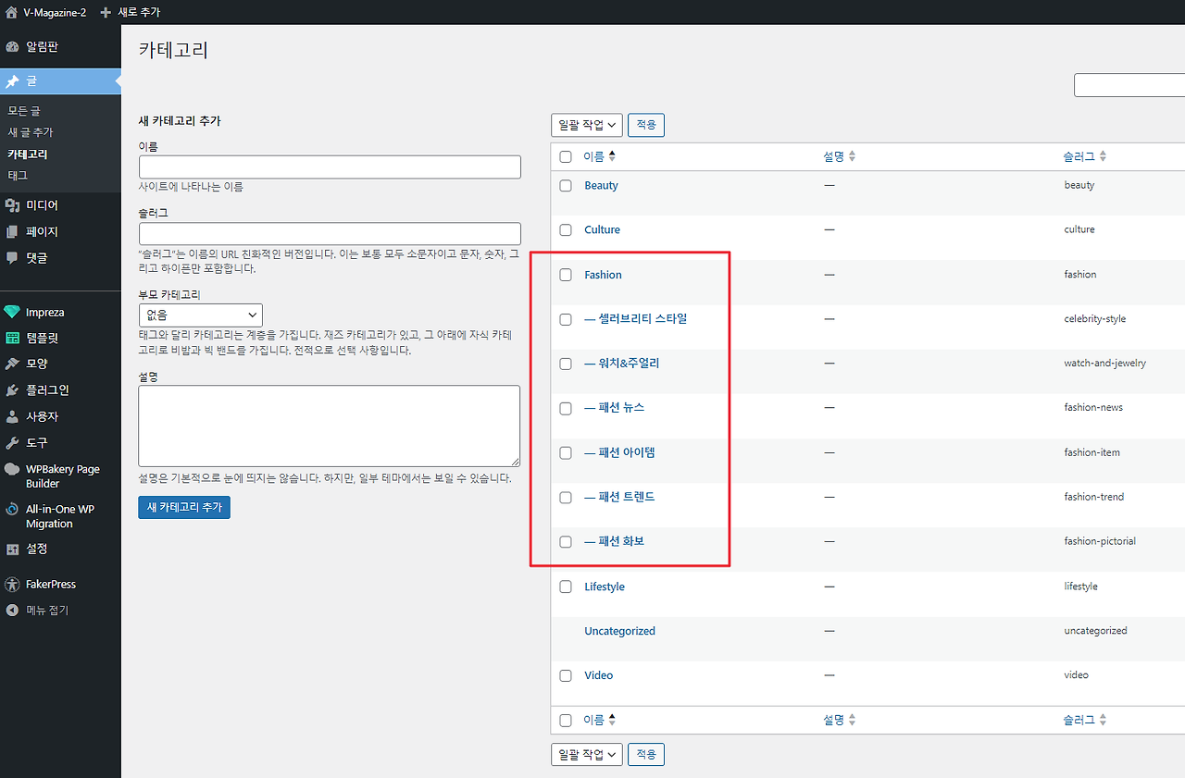Image resolution: width=1185 pixels, height=778 pixels.
Task: Check the 셀러브리티 스타일 checkbox
Action: pyautogui.click(x=566, y=319)
